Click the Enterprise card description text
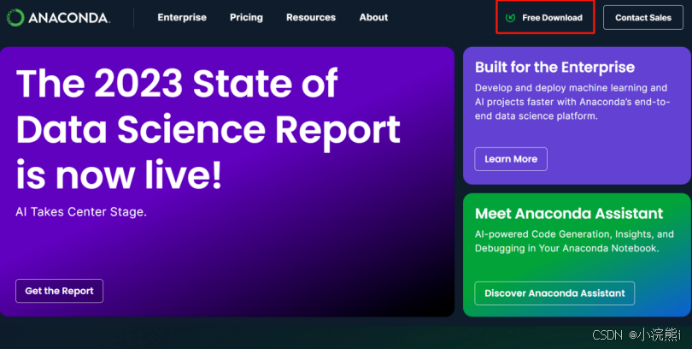The width and height of the screenshot is (692, 349). 572,102
